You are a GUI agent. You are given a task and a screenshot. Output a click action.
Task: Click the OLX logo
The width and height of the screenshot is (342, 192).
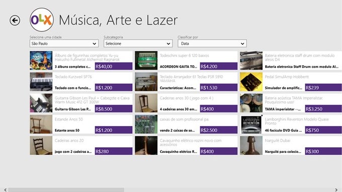tap(42, 20)
